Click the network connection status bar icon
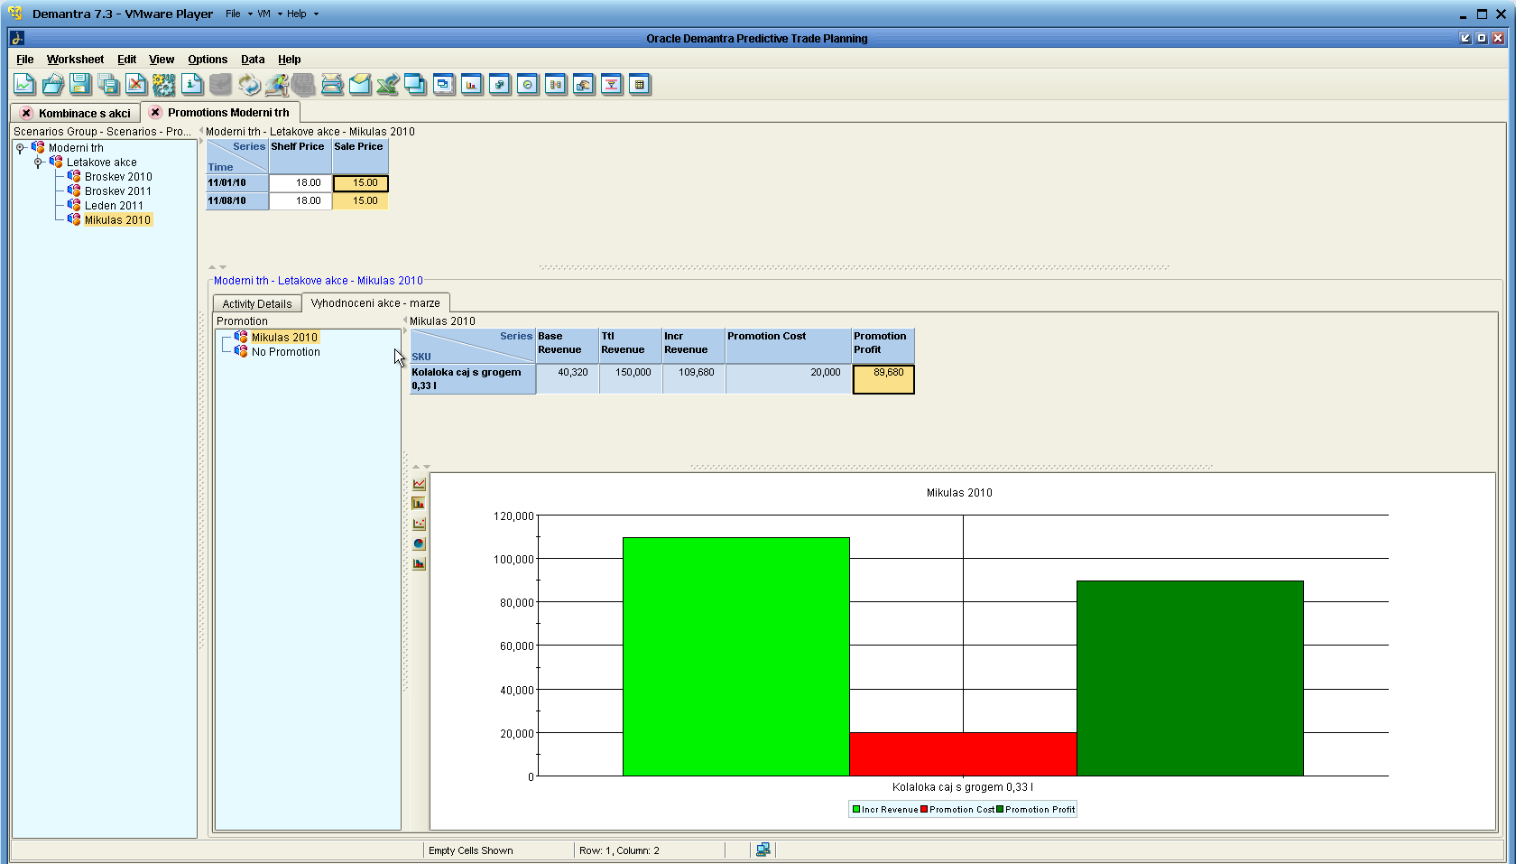The width and height of the screenshot is (1516, 864). [x=763, y=850]
